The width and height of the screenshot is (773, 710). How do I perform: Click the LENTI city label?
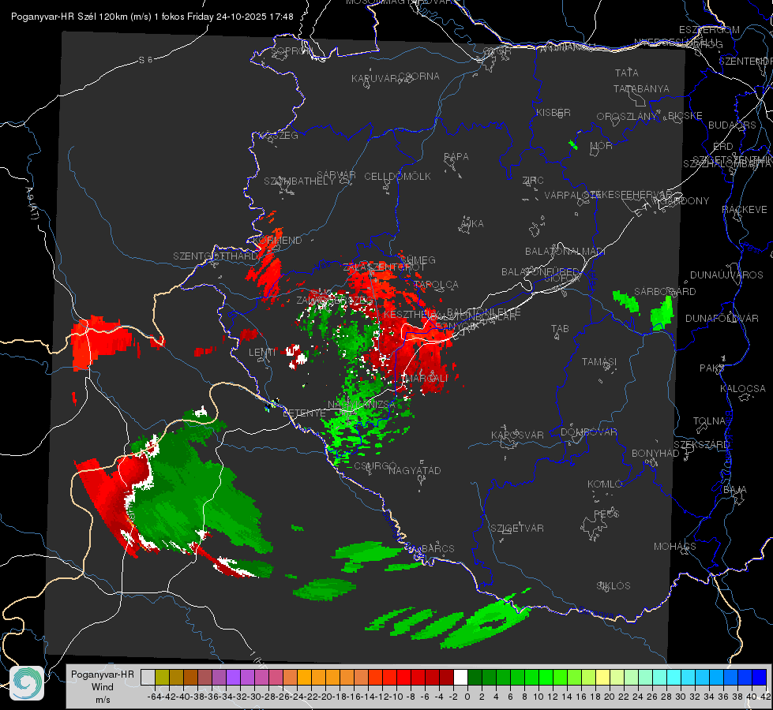coord(262,352)
